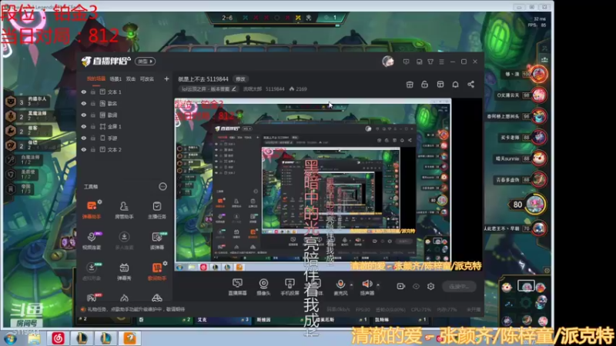Expand toolbox more options (…) button
The width and height of the screenshot is (616, 346).
[x=162, y=187]
